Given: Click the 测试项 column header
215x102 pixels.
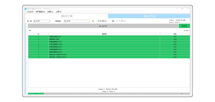Looking at the screenshot, I should point(104,34).
